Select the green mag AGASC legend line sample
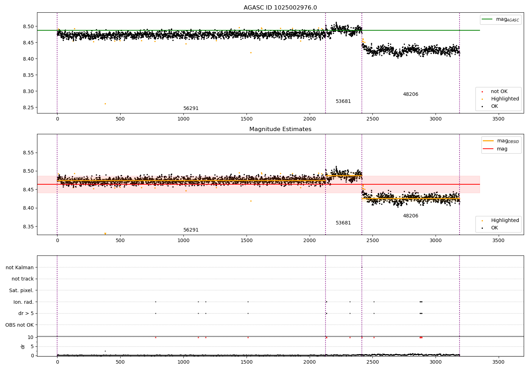The height and width of the screenshot is (370, 529). [x=487, y=19]
